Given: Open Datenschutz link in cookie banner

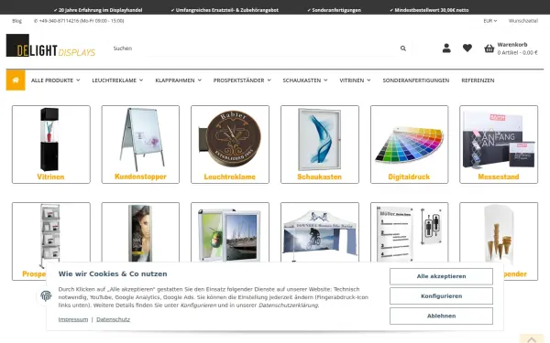Looking at the screenshot, I should (x=113, y=319).
